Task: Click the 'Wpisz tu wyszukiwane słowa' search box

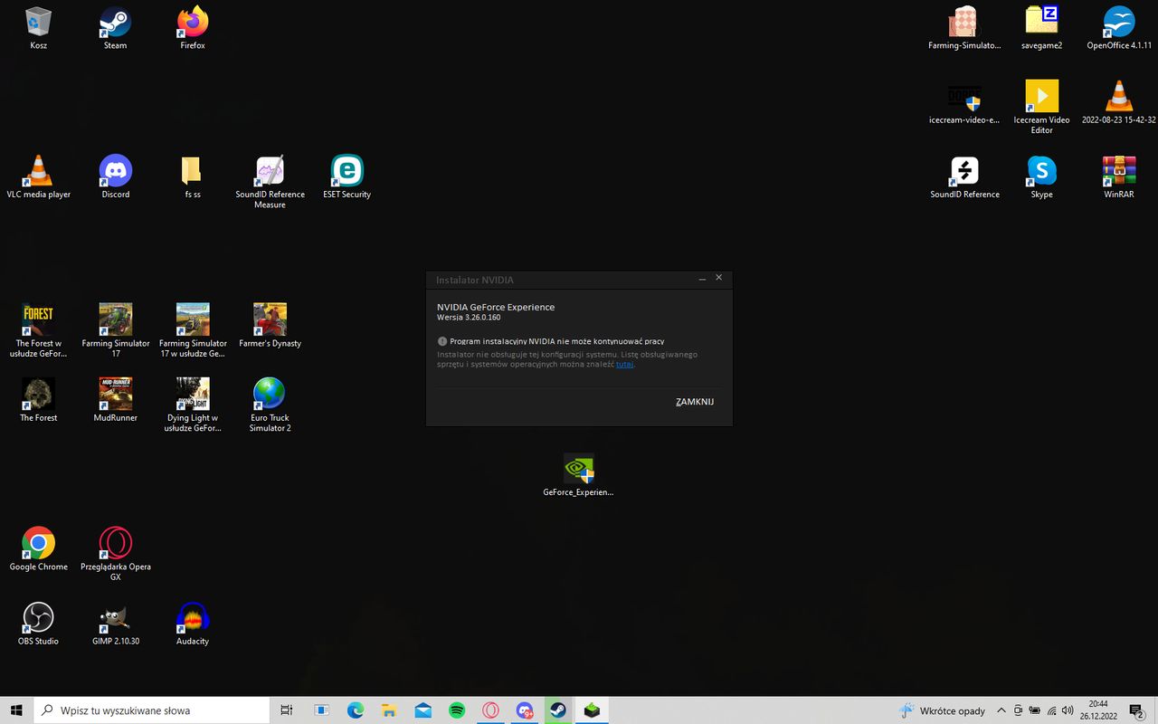Action: point(152,710)
